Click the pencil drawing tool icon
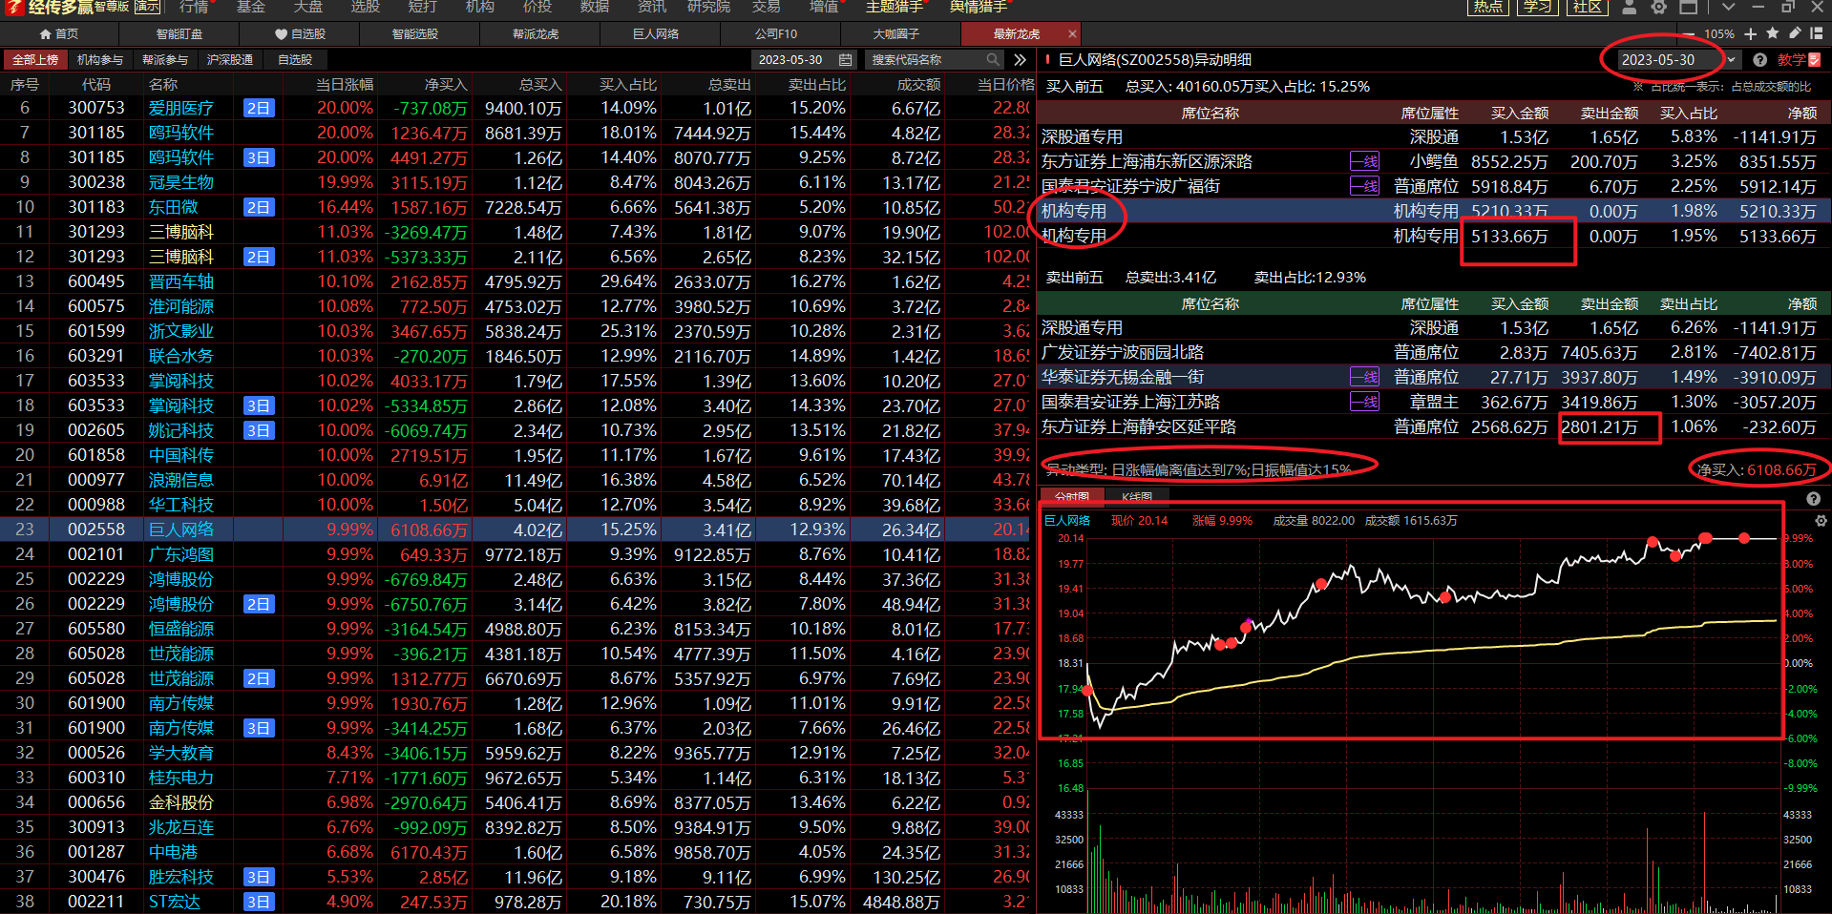 [x=1795, y=33]
